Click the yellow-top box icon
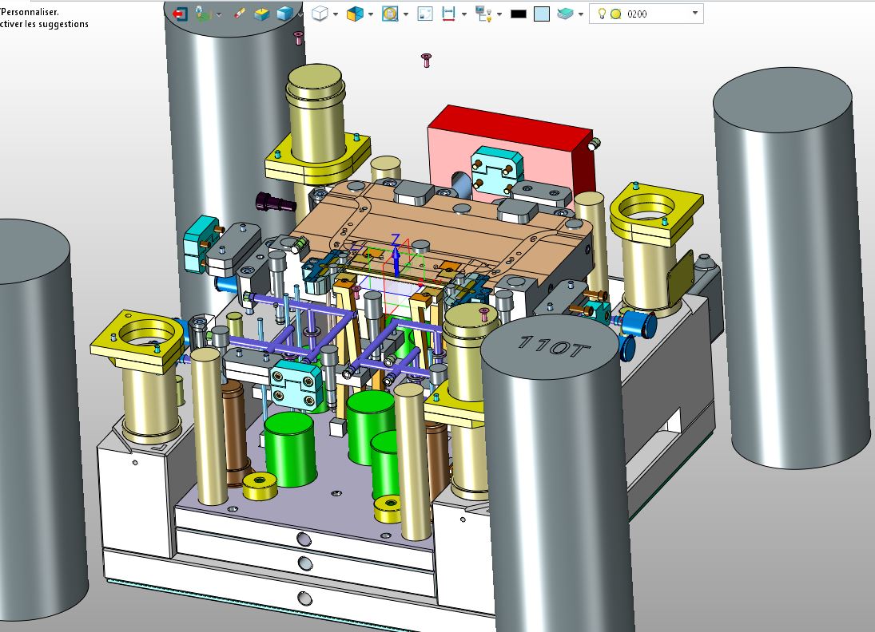875x632 pixels. pyautogui.click(x=262, y=14)
